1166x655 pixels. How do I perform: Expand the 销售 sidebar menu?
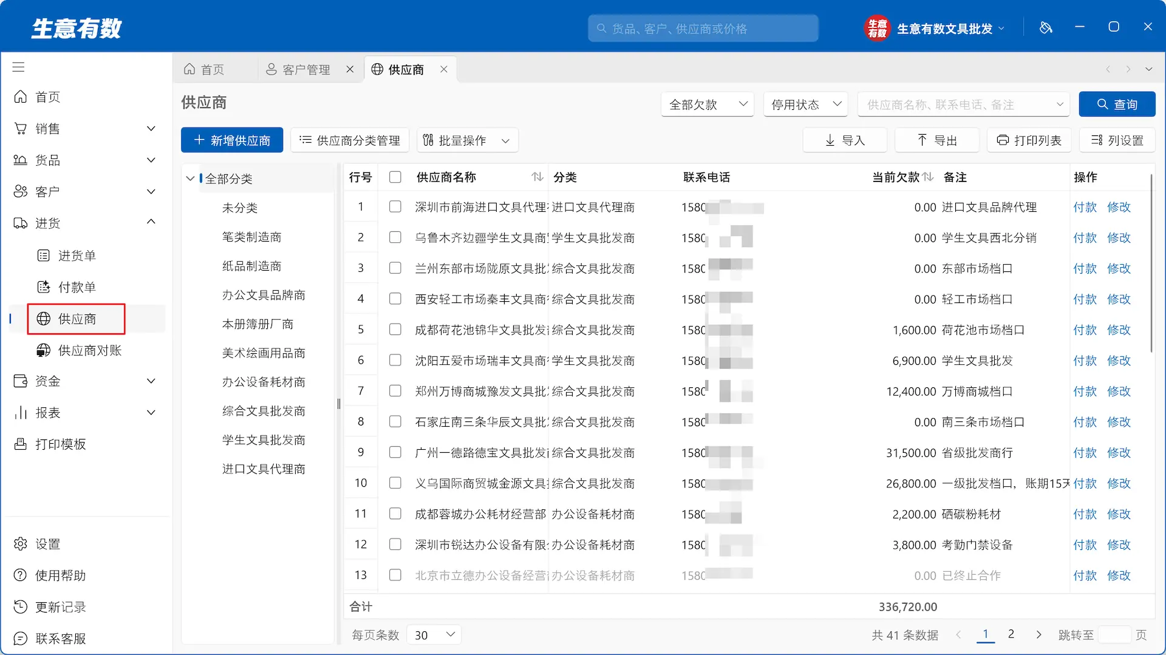click(85, 129)
